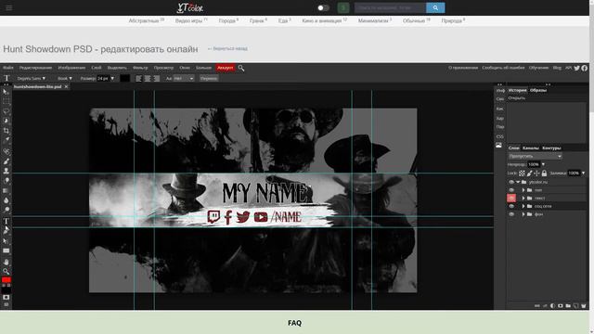Select the Move tool in toolbox

point(6,92)
